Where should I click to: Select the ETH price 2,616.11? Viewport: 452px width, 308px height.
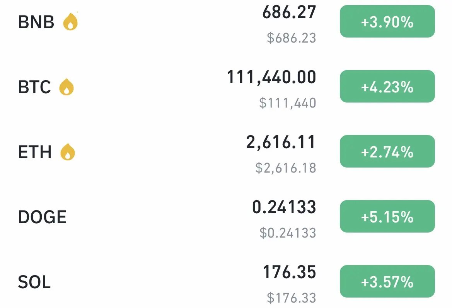click(x=281, y=142)
